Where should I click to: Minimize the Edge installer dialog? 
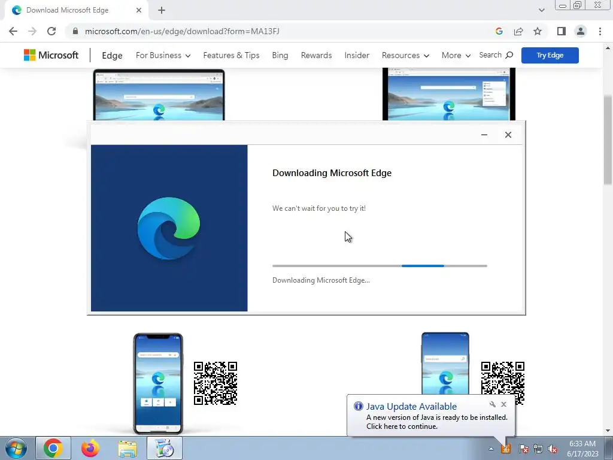[484, 135]
